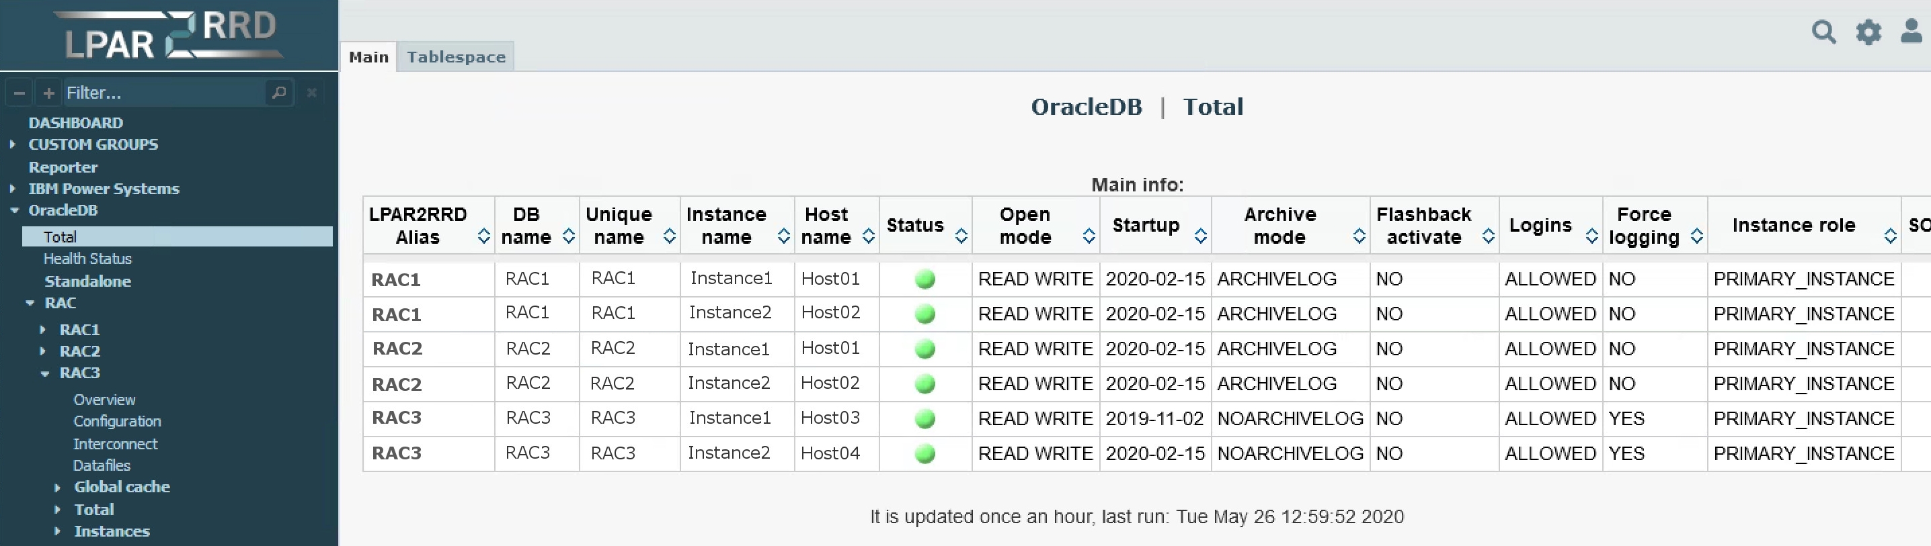Expand Global cache under RAC3
The height and width of the screenshot is (546, 1931).
coord(58,488)
